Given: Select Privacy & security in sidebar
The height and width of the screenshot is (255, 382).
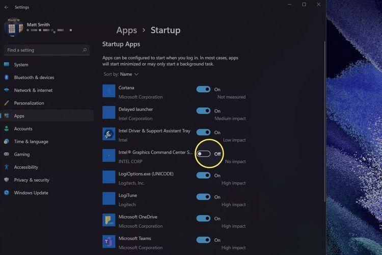Looking at the screenshot, I should 32,180.
